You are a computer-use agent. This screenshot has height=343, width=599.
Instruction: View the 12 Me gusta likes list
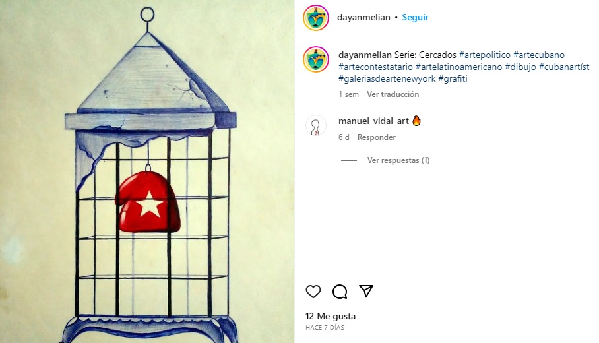click(331, 316)
